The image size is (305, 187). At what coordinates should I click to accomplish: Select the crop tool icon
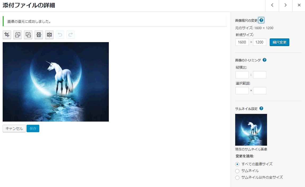coord(7,35)
